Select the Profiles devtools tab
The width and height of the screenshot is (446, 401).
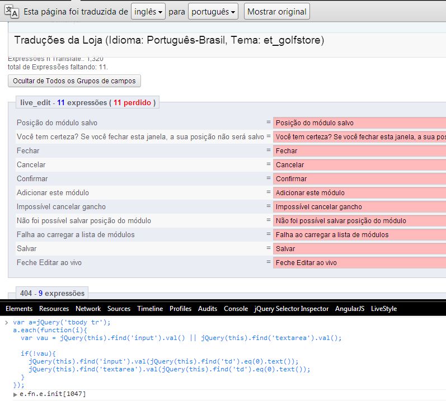coord(181,309)
